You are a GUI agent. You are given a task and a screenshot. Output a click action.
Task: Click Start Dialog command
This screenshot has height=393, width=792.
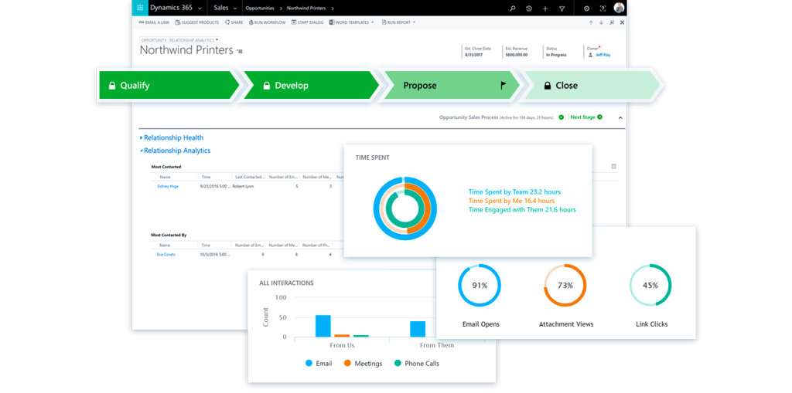point(307,22)
